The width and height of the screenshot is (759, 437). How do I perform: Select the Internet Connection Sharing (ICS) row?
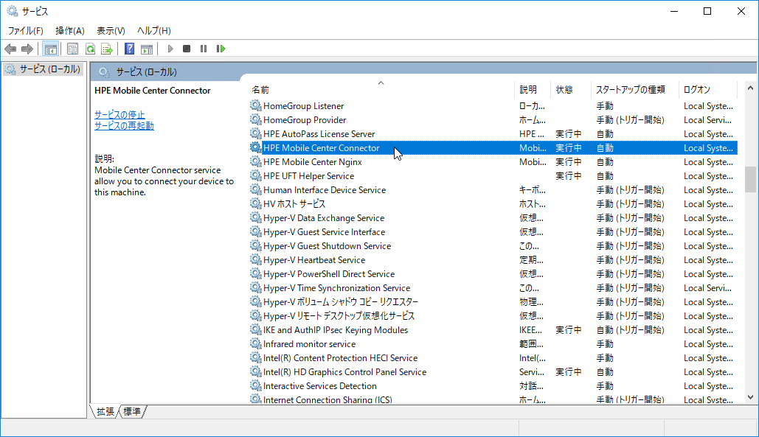493,399
